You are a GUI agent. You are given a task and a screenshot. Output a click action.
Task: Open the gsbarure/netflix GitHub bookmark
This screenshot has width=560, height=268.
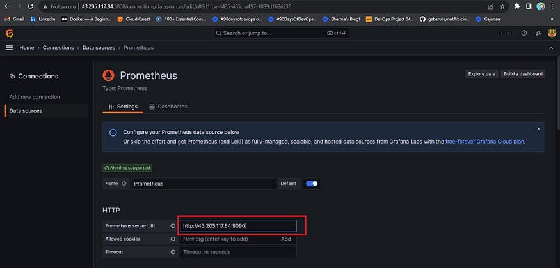tap(445, 19)
